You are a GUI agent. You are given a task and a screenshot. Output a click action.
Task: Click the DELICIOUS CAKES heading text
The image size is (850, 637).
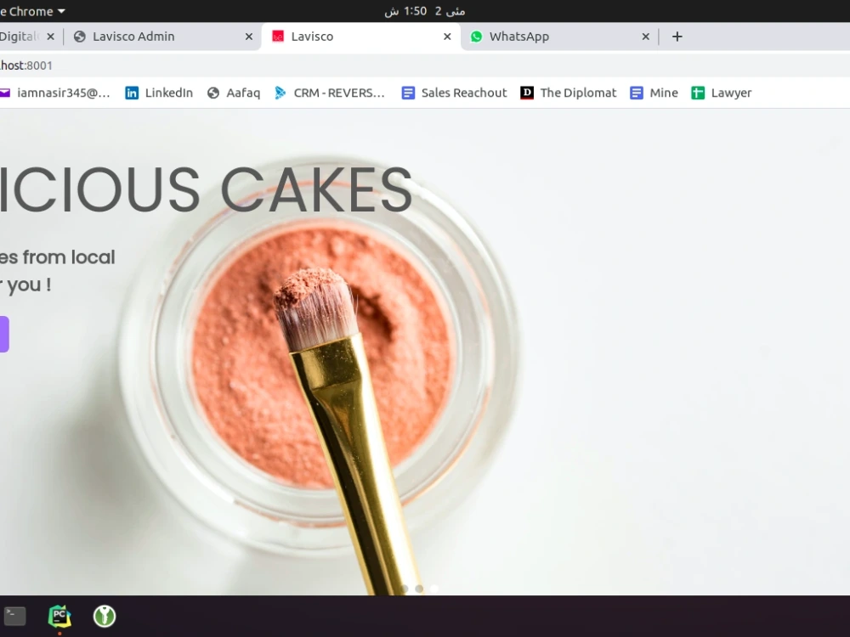206,189
